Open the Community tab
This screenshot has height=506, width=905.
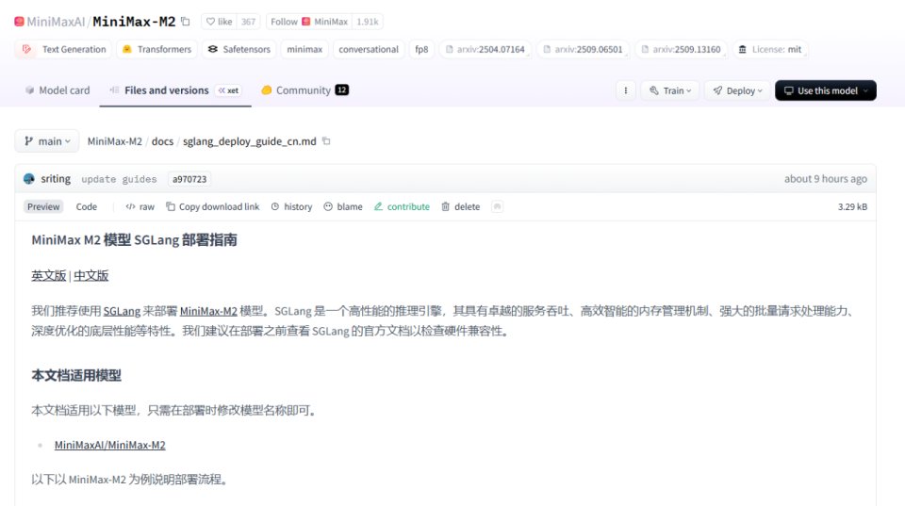click(x=304, y=90)
